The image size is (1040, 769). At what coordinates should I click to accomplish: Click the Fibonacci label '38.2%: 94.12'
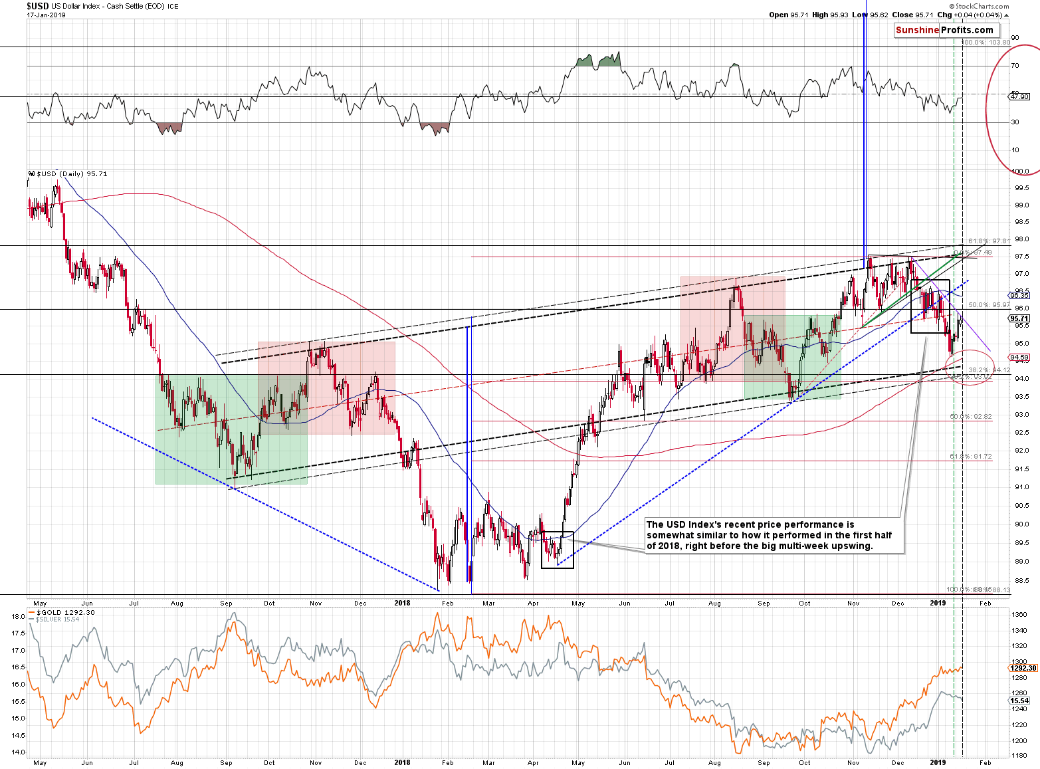[989, 370]
